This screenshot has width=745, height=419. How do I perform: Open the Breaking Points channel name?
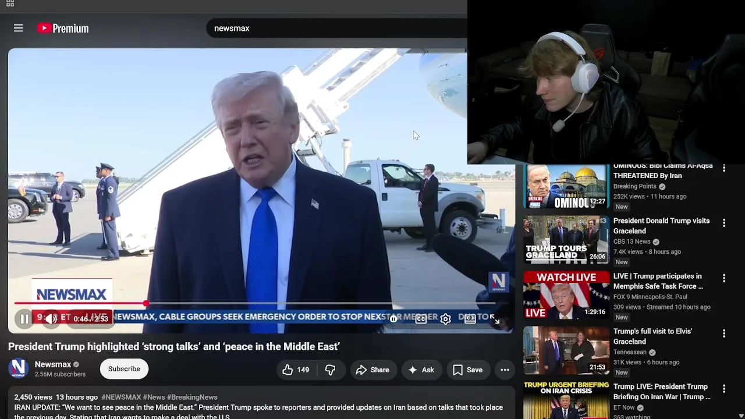[x=634, y=186]
